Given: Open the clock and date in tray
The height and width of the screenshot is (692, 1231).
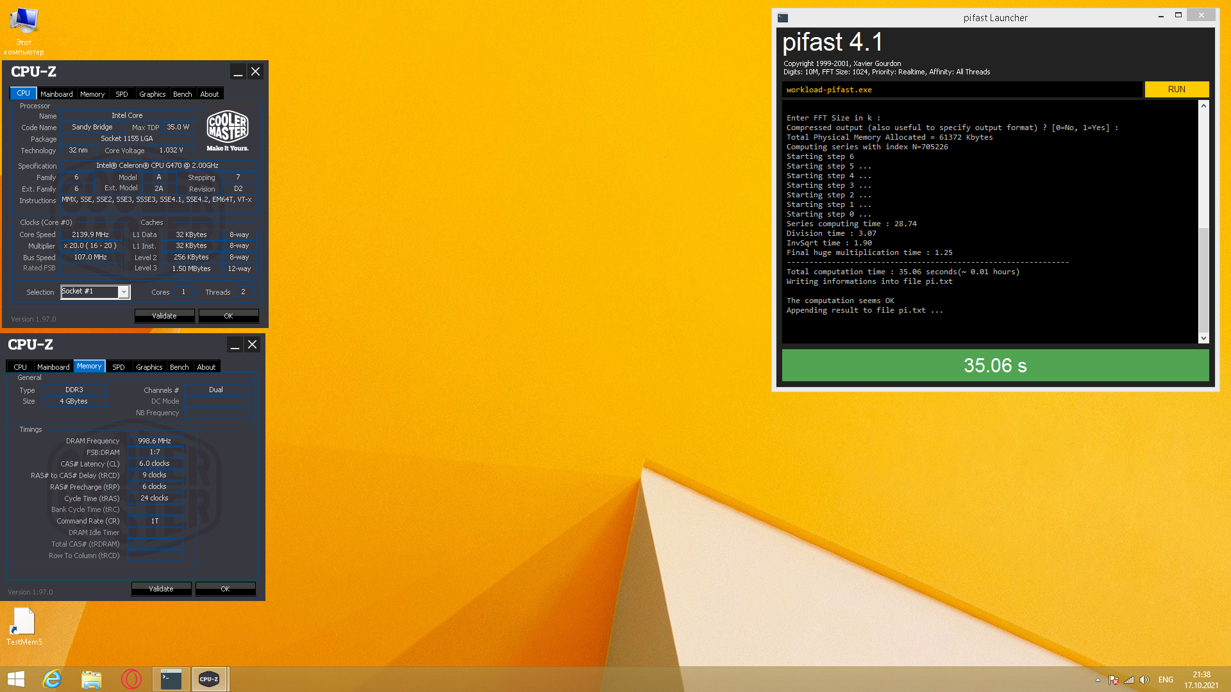Looking at the screenshot, I should [1202, 680].
